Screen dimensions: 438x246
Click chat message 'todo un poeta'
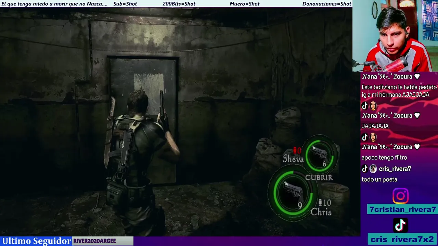coord(379,179)
